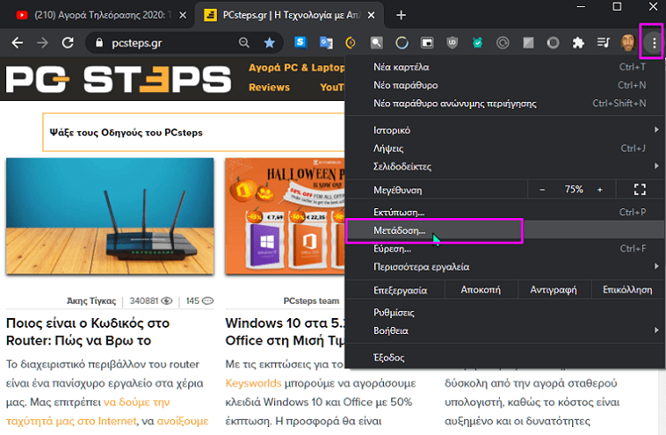Viewport: 666px width, 435px height.
Task: Click the white ring loading extension icon
Action: point(402,43)
